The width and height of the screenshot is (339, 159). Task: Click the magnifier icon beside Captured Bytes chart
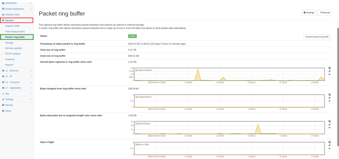(330, 68)
